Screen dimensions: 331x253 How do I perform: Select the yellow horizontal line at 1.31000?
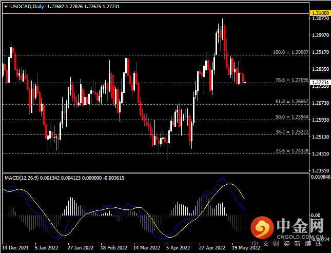[x=156, y=13]
